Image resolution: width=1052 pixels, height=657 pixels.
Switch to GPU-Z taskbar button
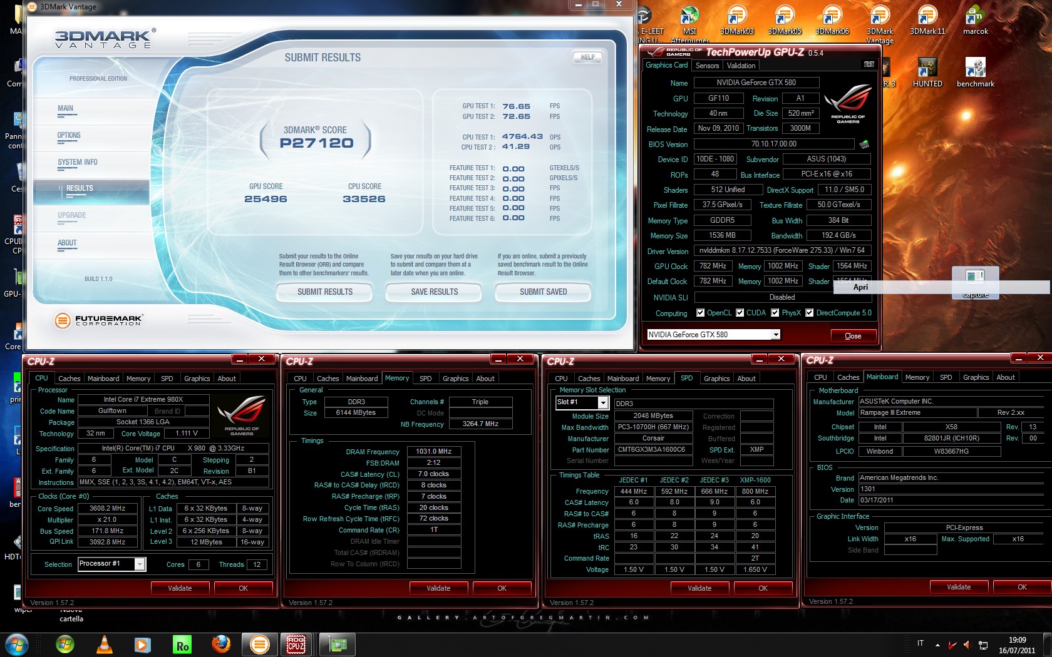[x=338, y=644]
